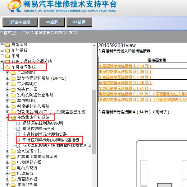
Task: Open the 车身控制单元更新 page
Action: point(39,129)
